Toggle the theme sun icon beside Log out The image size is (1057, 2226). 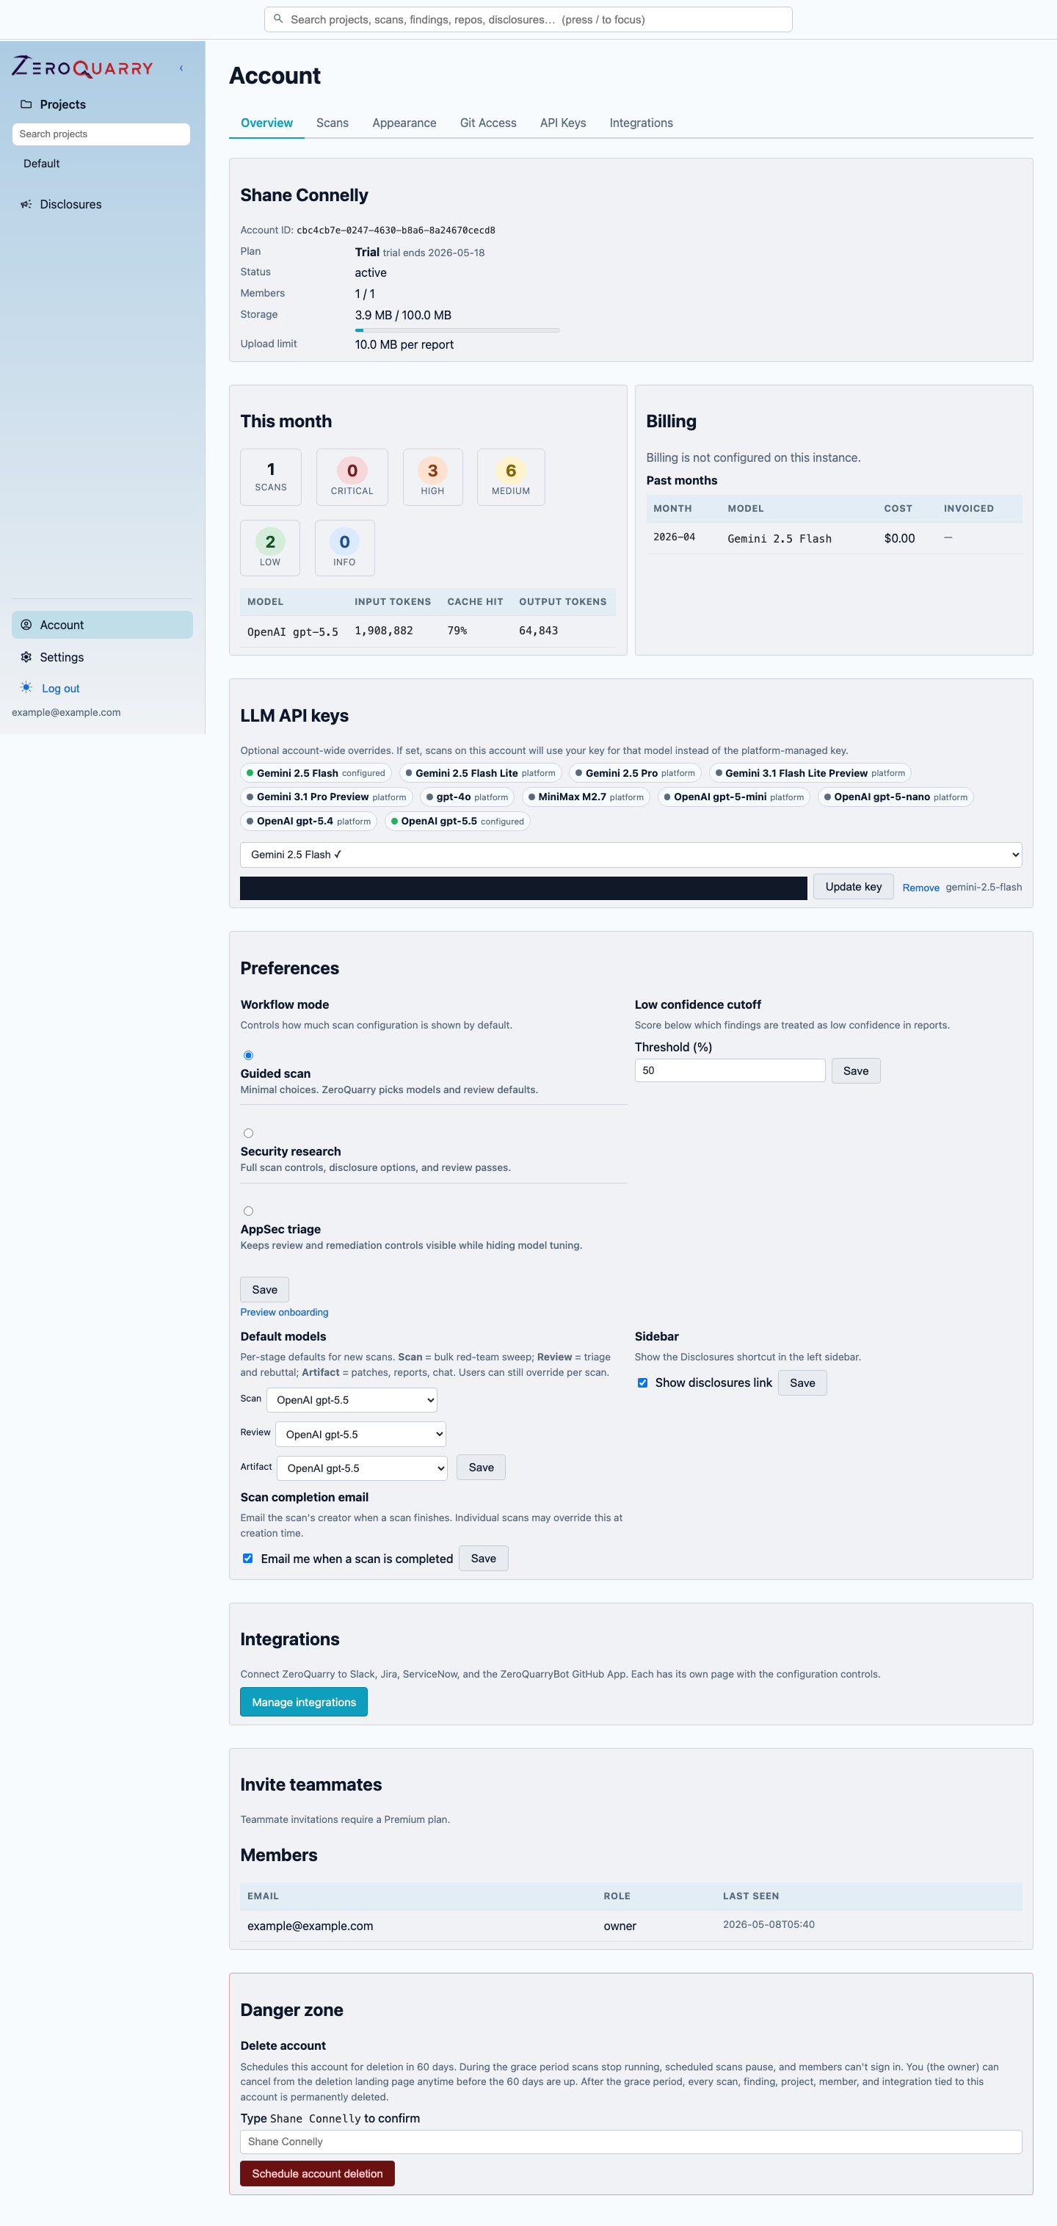click(26, 688)
